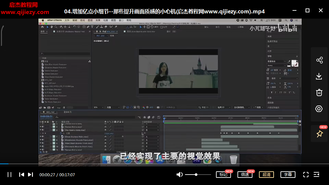Open the 帮助 (Help) menu

(x=129, y=20)
